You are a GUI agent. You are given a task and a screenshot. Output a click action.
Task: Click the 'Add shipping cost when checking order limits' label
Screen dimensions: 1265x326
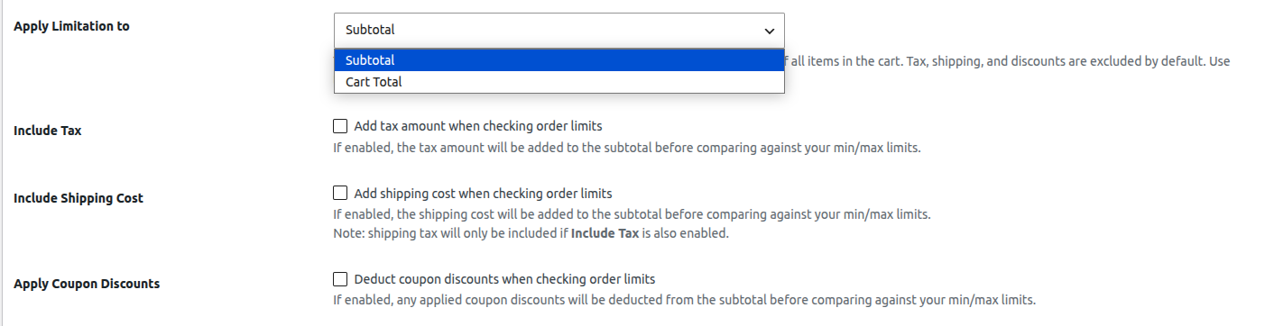(483, 194)
